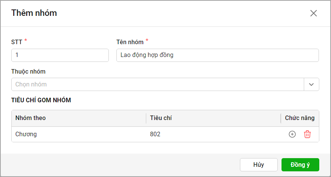Close the Thêm nhóm dialog
The height and width of the screenshot is (177, 331).
pos(313,14)
